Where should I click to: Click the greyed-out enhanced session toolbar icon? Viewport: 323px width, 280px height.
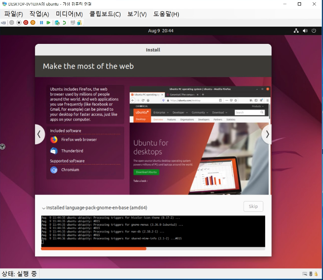point(72,22)
